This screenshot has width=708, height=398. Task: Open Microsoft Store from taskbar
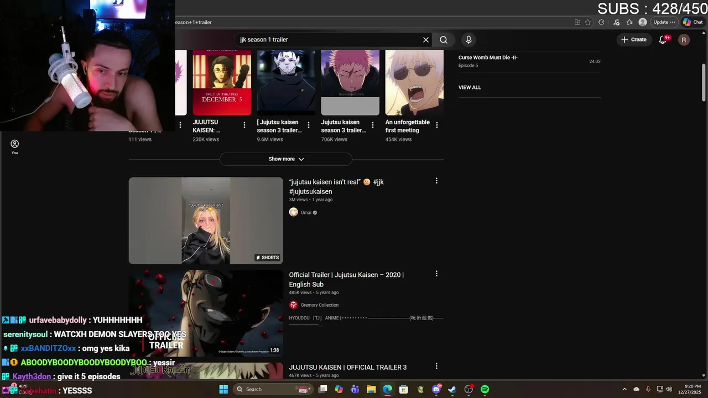pos(404,389)
